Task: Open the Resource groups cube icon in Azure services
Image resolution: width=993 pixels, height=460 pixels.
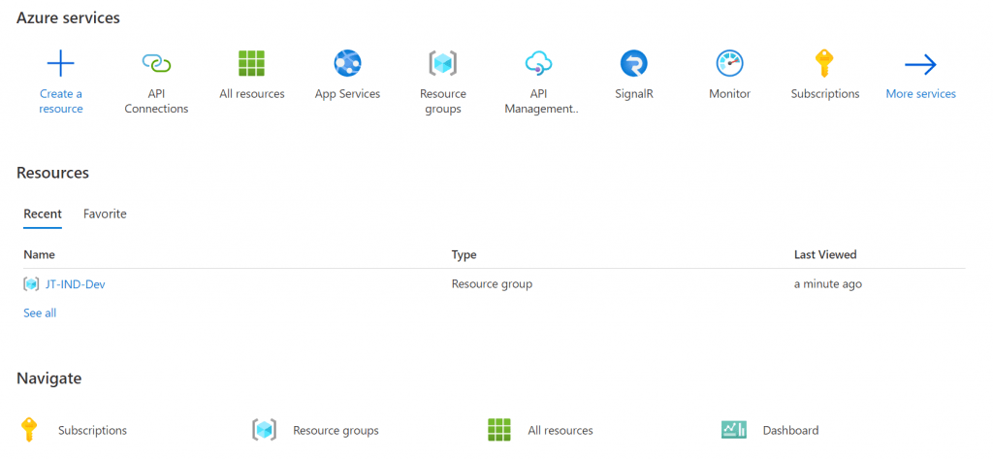Action: (x=442, y=63)
